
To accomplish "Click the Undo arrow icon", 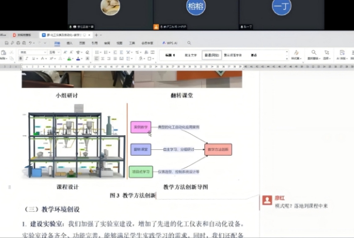I will tap(30, 43).
